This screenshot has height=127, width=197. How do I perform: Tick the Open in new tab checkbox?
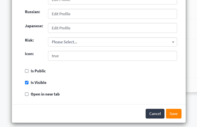click(27, 94)
